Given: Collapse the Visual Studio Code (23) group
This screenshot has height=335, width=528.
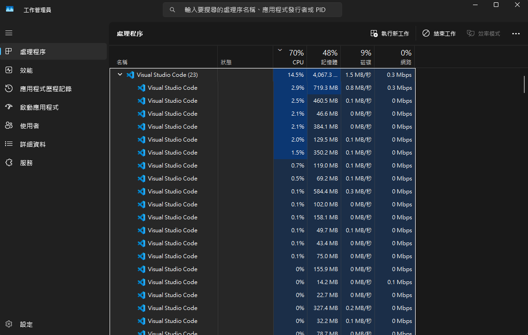Looking at the screenshot, I should pyautogui.click(x=120, y=74).
